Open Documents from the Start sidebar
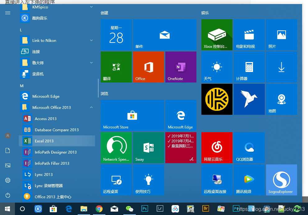Screen dimensions: 308x215 pos(8,150)
